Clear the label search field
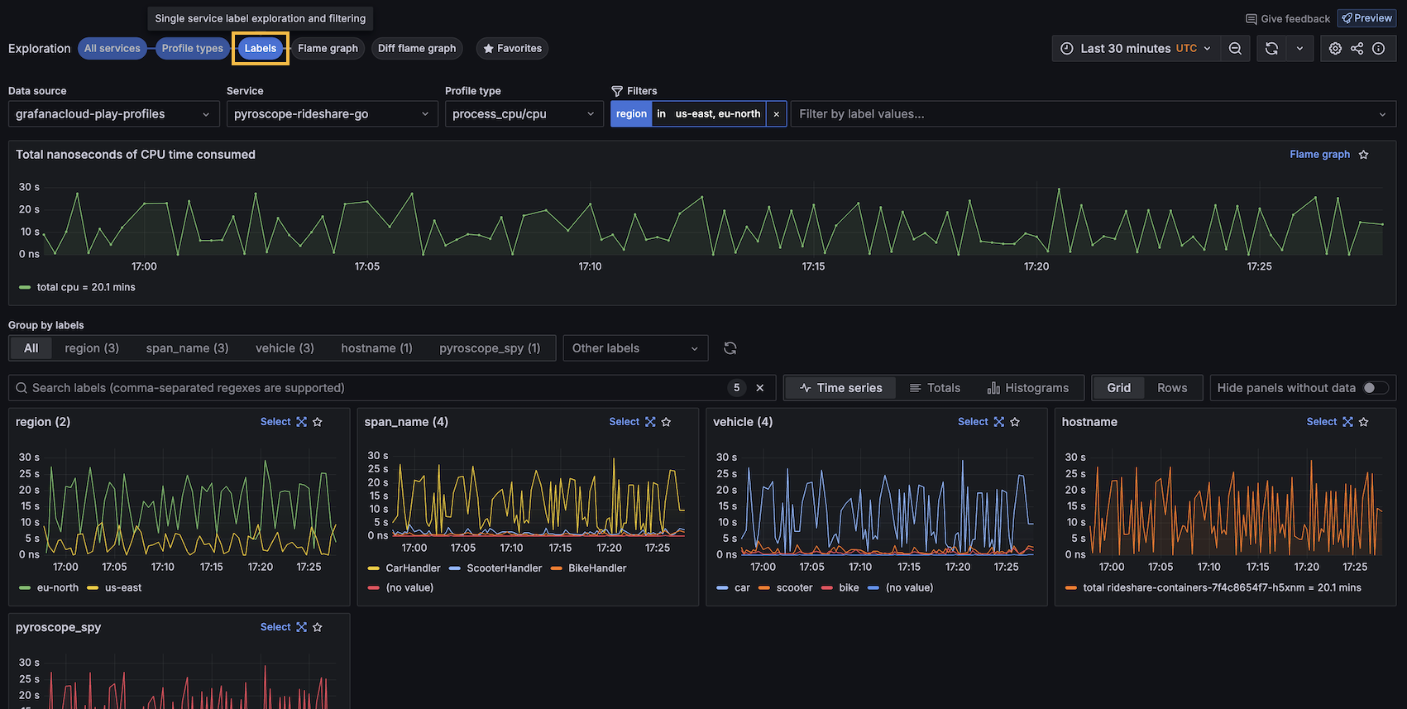 pyautogui.click(x=760, y=388)
